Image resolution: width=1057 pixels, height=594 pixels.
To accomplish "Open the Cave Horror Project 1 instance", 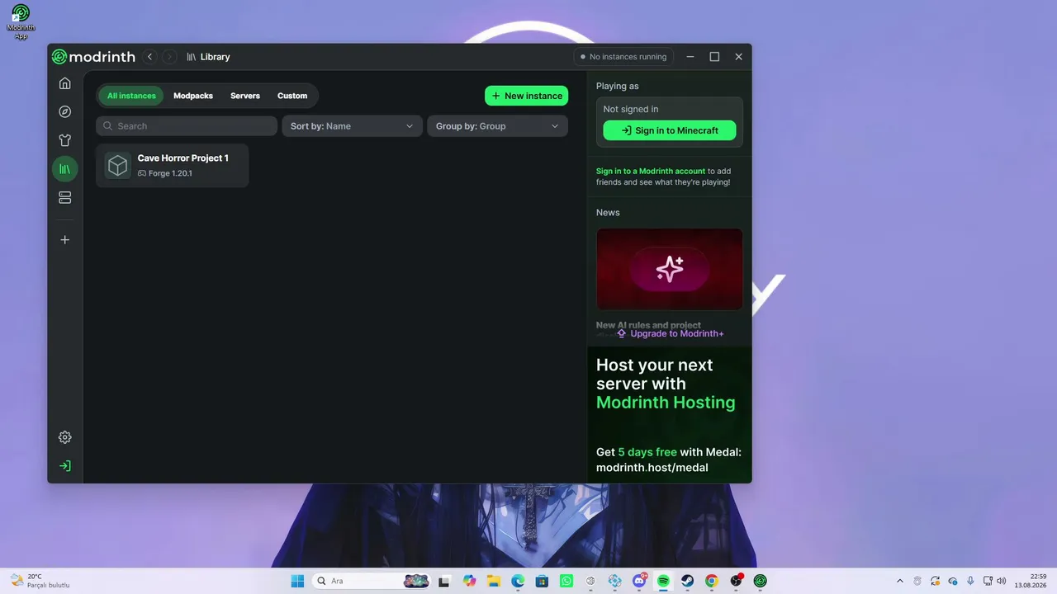I will 172,166.
